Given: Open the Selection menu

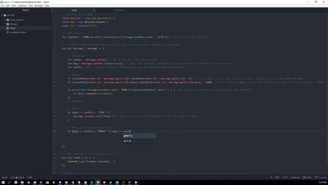Looking at the screenshot, I should click(x=22, y=6).
